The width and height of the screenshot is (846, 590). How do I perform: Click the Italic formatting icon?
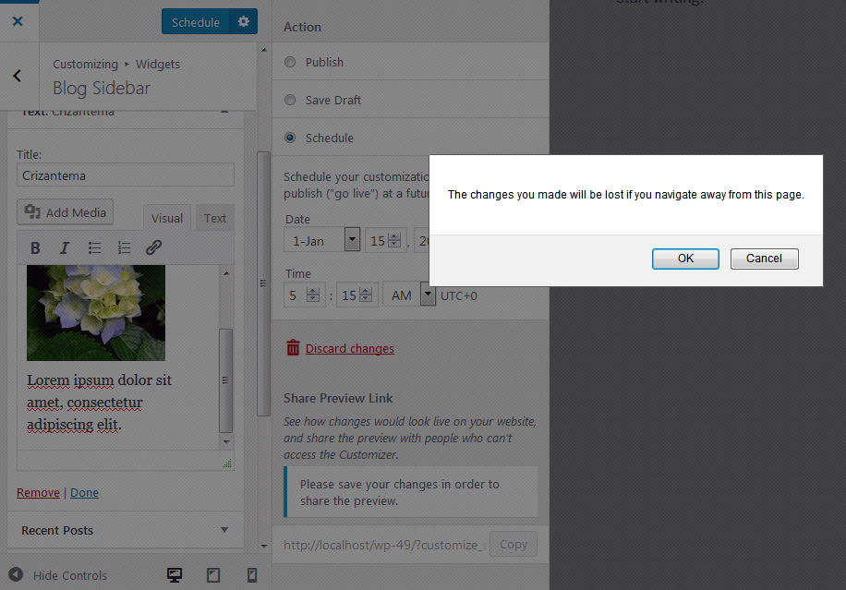click(65, 247)
